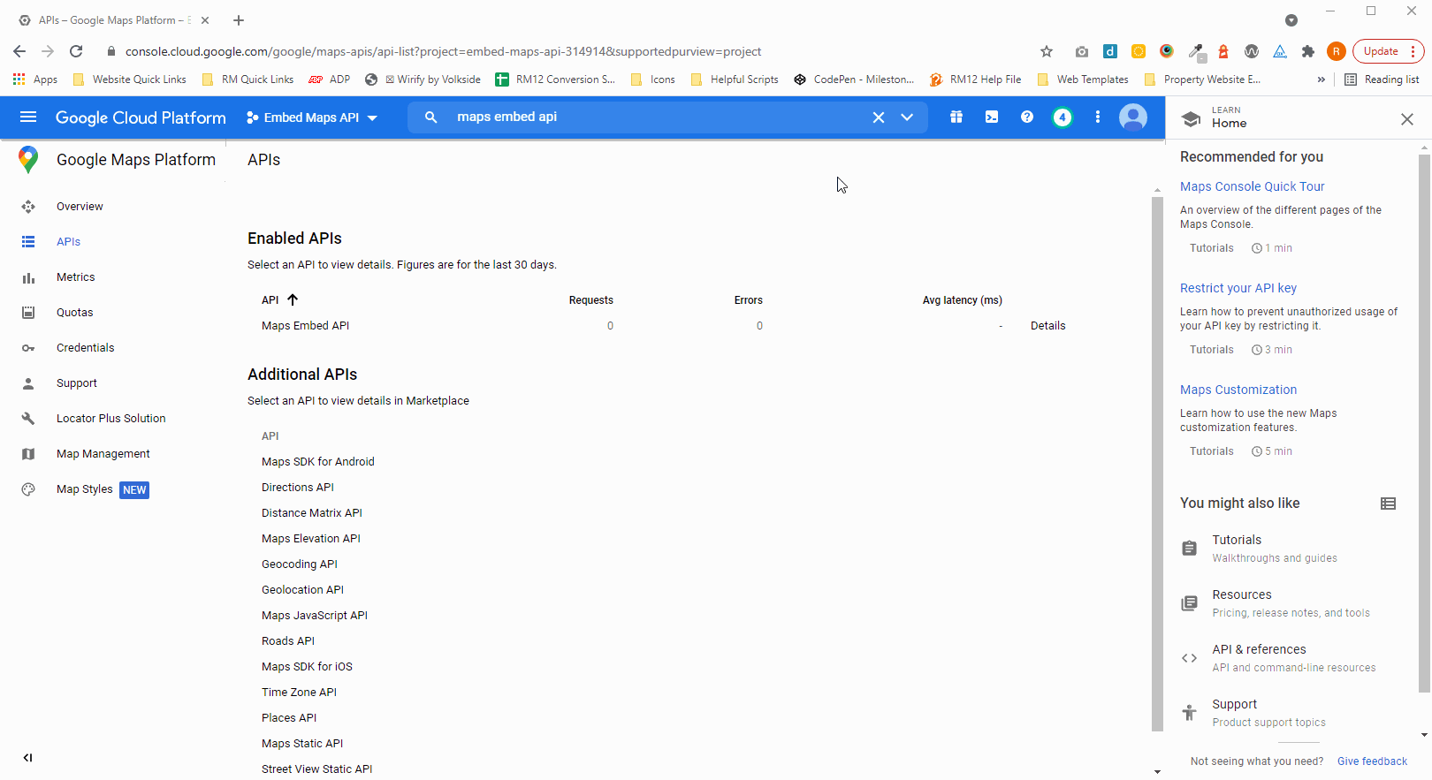Close the Learn Home panel
Screen dimensions: 1432x780
coord(1407,119)
